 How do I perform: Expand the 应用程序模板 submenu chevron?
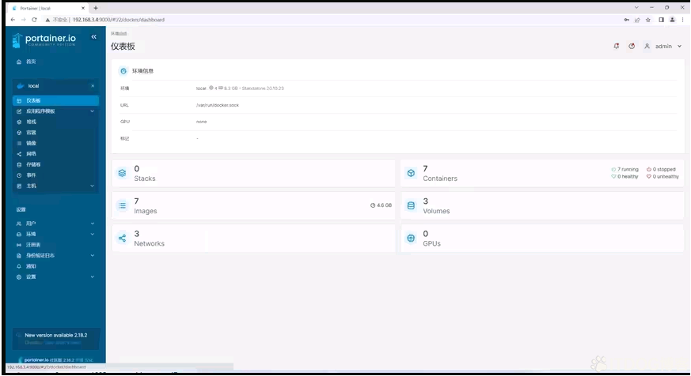(x=92, y=111)
